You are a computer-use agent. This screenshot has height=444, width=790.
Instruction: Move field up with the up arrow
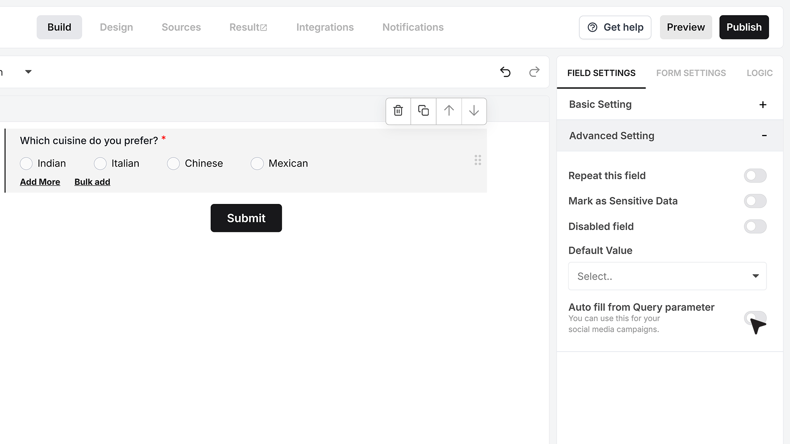[449, 111]
